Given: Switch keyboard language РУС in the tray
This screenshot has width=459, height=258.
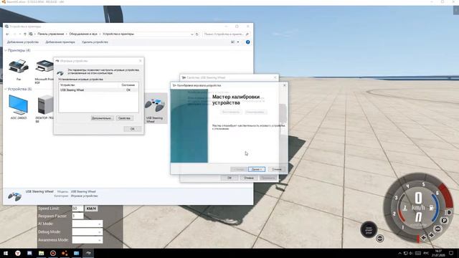Looking at the screenshot, I should [x=426, y=253].
